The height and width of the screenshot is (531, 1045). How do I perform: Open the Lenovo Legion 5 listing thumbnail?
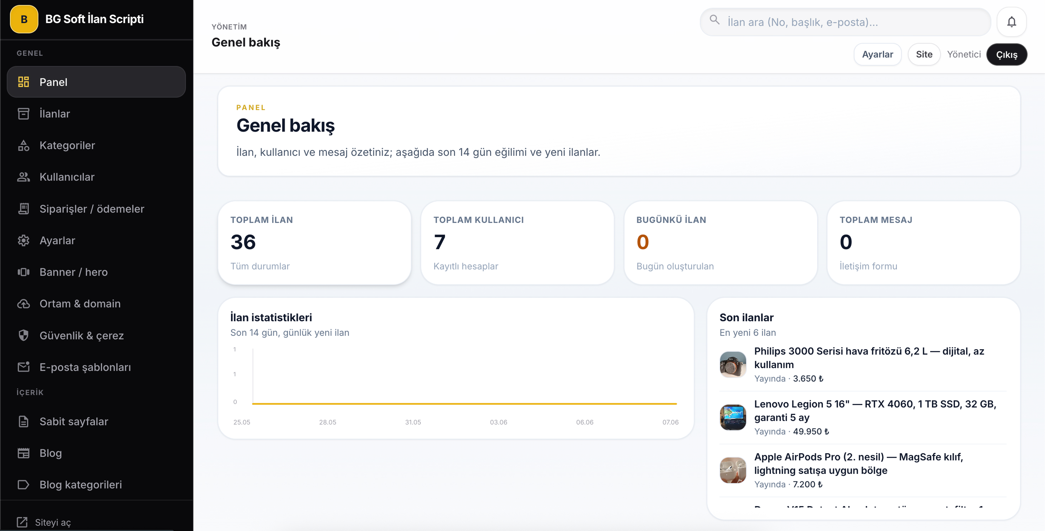[x=733, y=417]
